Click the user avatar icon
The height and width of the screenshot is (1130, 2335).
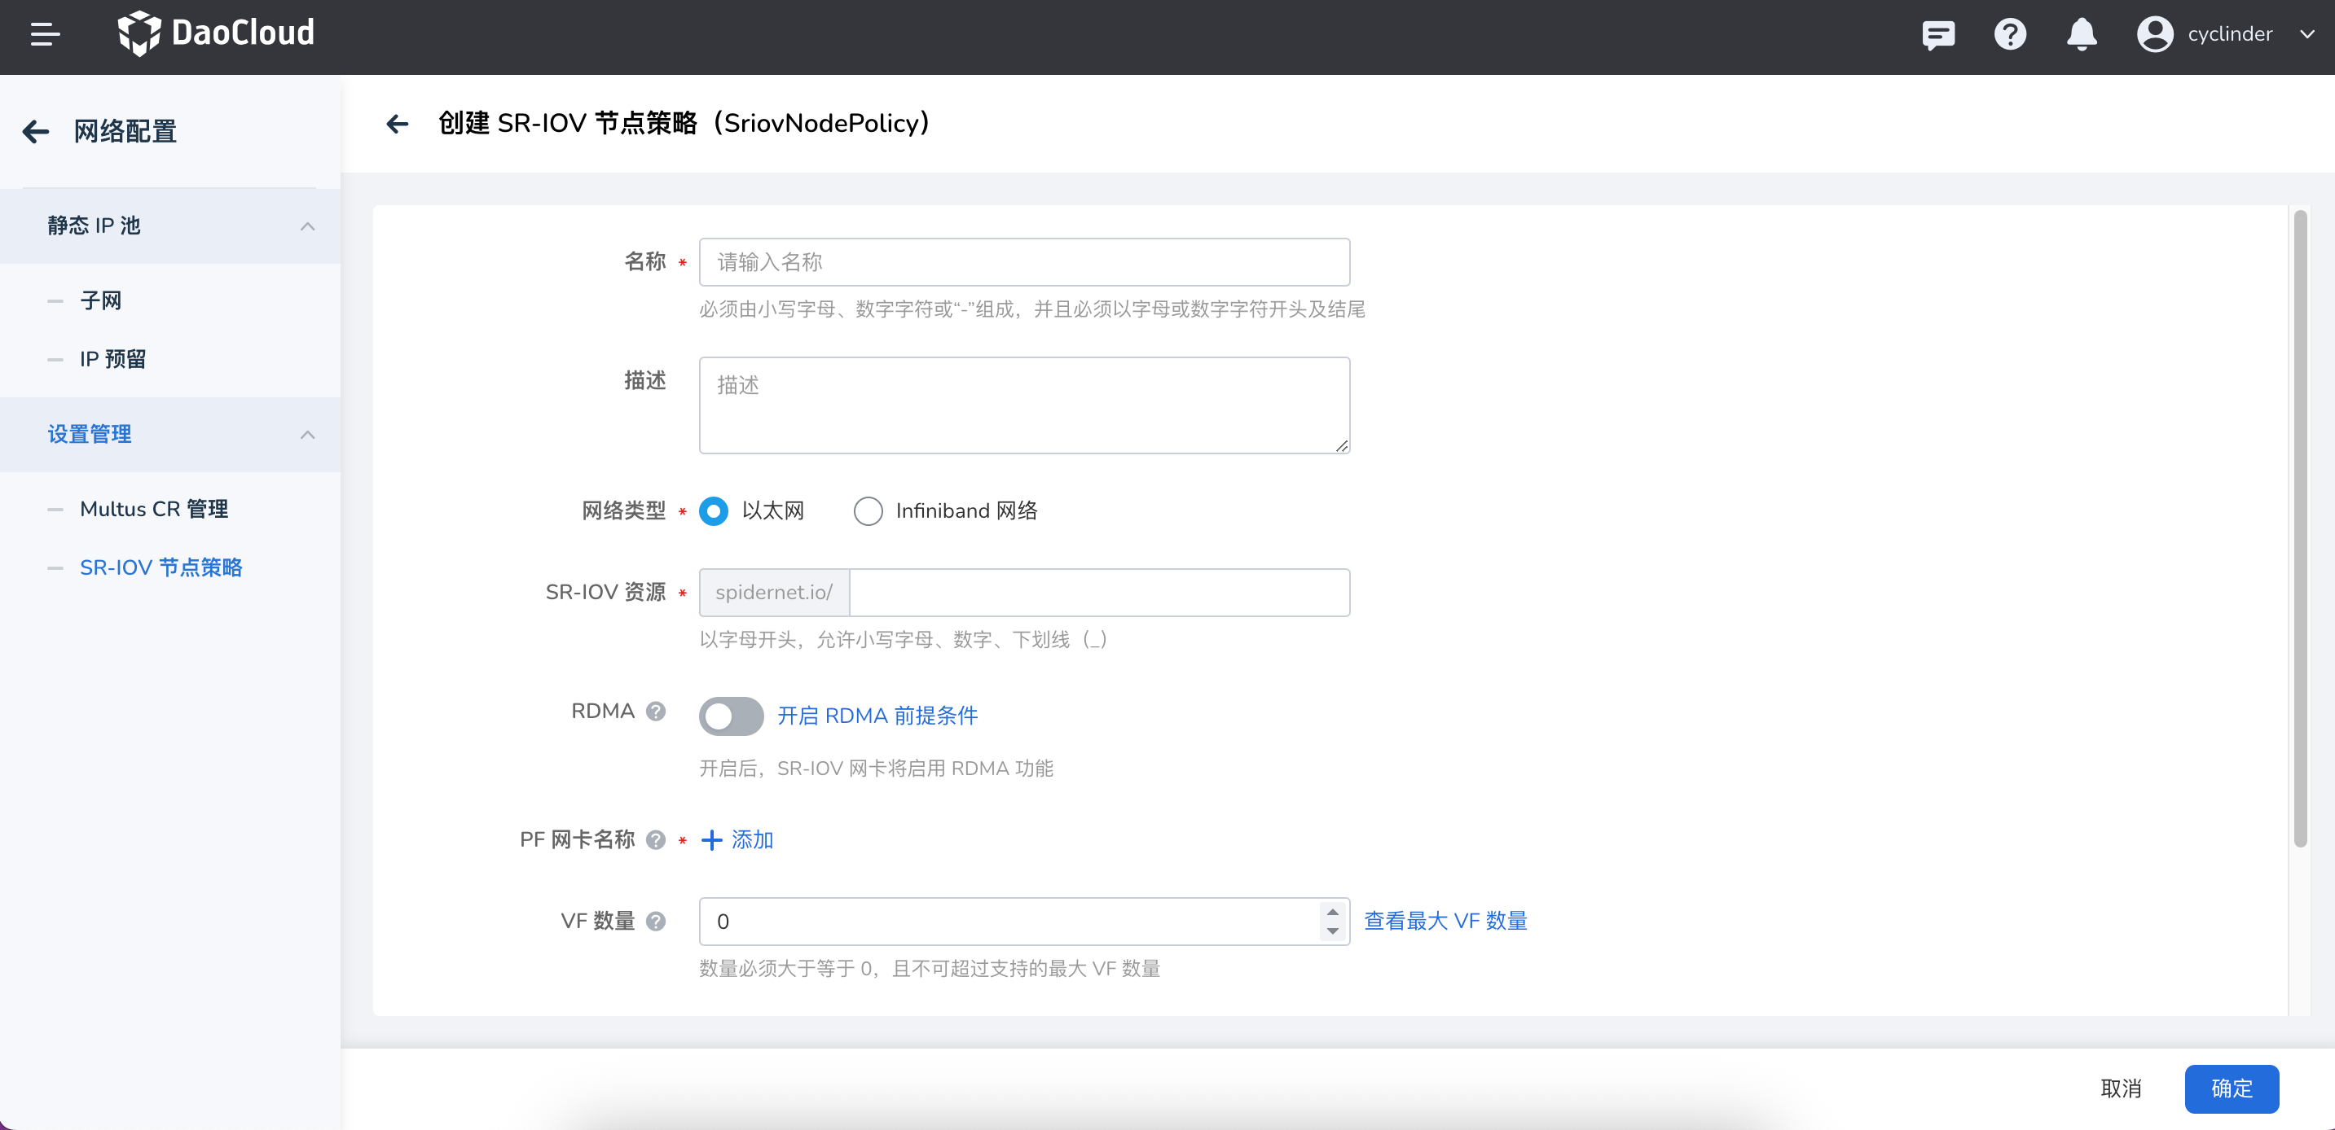[2155, 34]
